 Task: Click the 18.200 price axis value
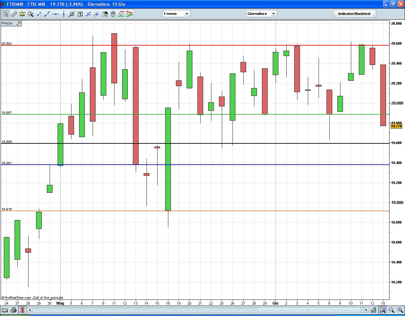[396, 282]
